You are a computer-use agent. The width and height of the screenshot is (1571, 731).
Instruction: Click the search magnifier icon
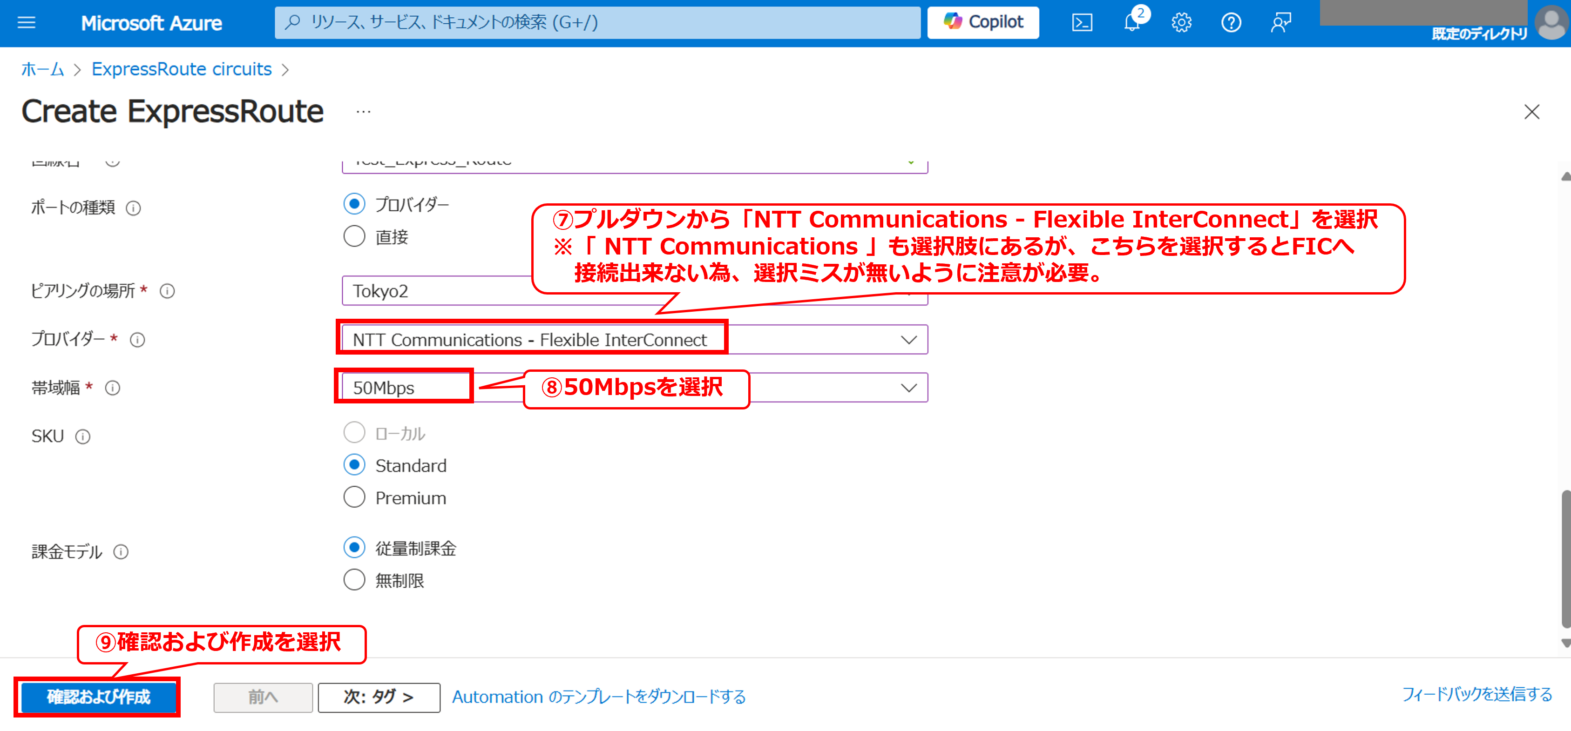click(x=293, y=22)
